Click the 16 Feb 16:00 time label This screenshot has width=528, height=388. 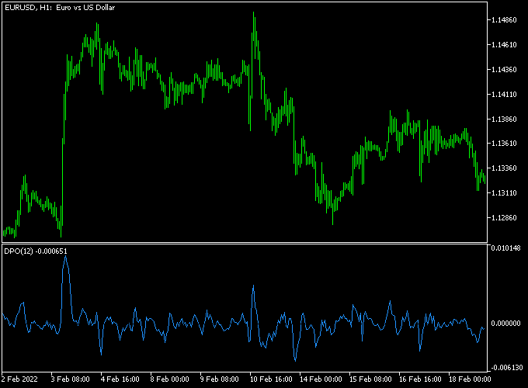pos(420,379)
